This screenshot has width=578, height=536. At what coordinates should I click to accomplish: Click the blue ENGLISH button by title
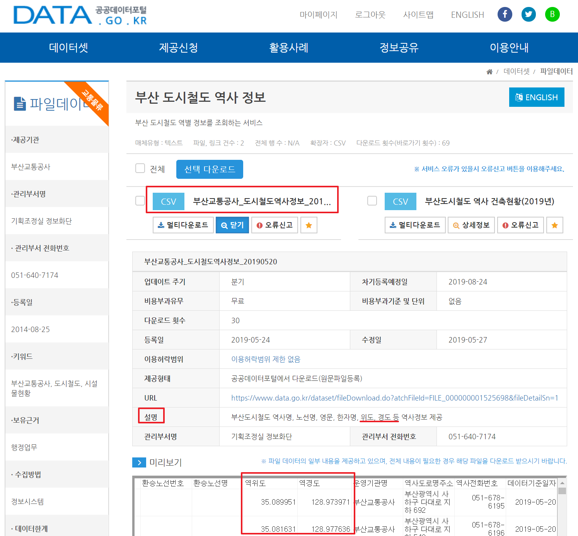[x=537, y=97]
